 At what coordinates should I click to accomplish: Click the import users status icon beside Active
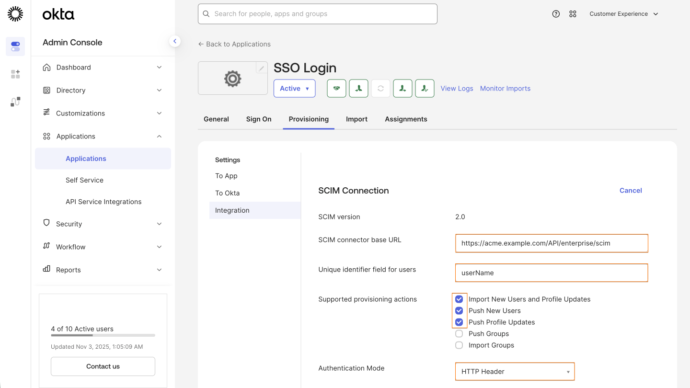[358, 88]
